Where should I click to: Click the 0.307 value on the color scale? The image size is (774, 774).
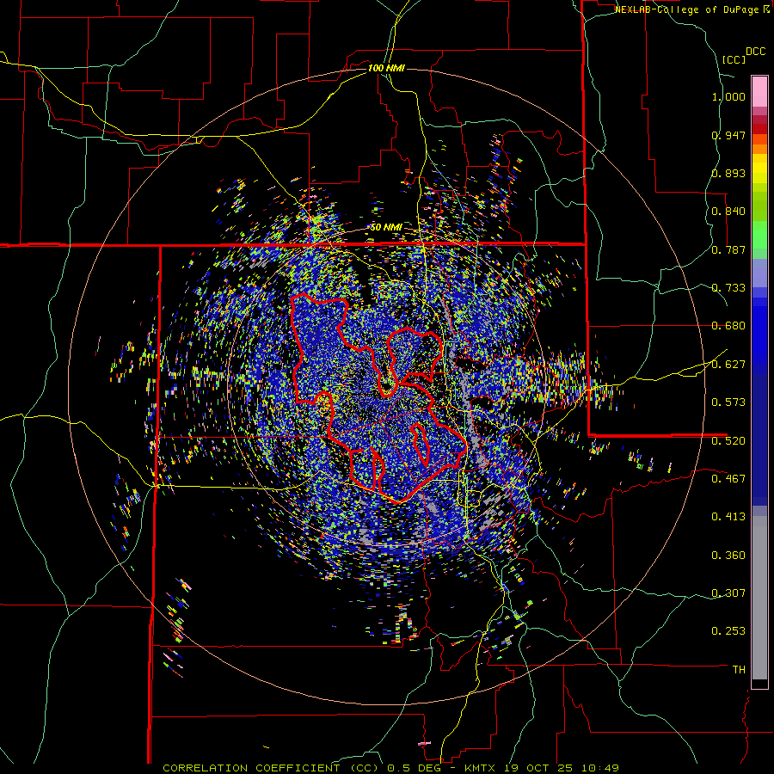click(728, 593)
